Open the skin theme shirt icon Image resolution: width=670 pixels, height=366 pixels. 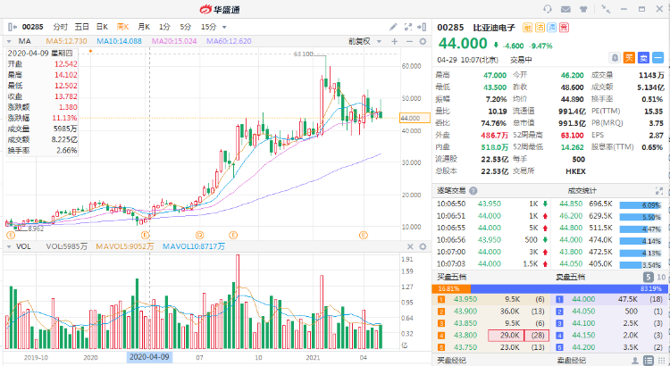coord(582,9)
